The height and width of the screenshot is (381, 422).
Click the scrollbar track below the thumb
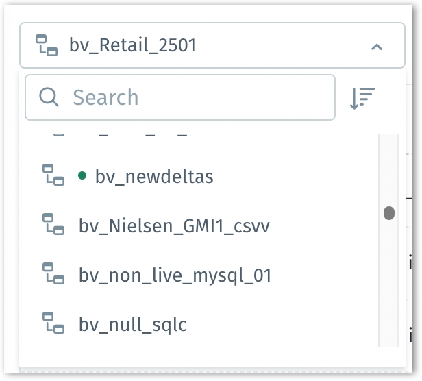[x=388, y=288]
